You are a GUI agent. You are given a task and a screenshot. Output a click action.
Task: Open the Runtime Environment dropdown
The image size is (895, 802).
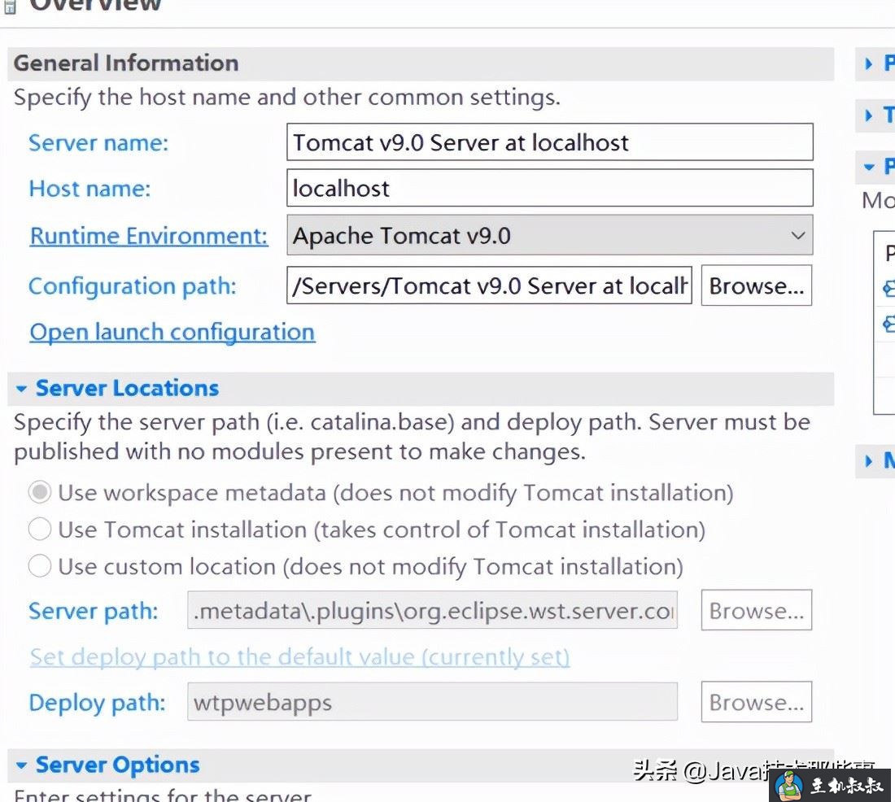pos(550,235)
